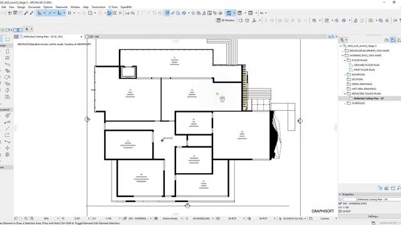This screenshot has height=225, width=401.
Task: Open the OpenBIM menu
Action: click(126, 7)
